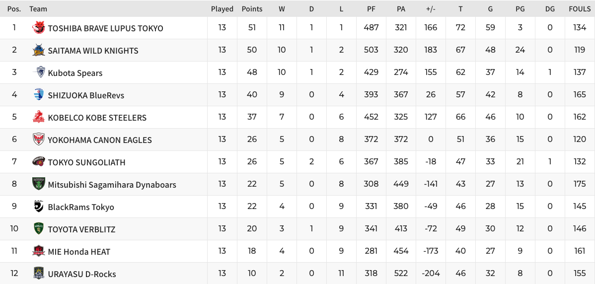
Task: Open URAYASU D-Rocks team name link
Action: (82, 274)
